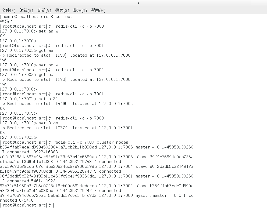
Task: Click the "su root" command text
Action: [x=64, y=17]
